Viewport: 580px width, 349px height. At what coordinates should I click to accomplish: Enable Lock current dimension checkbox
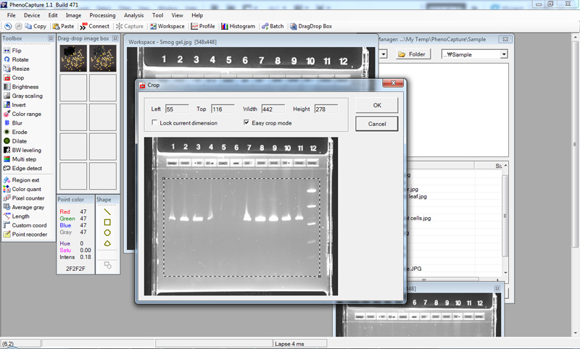pyautogui.click(x=154, y=123)
